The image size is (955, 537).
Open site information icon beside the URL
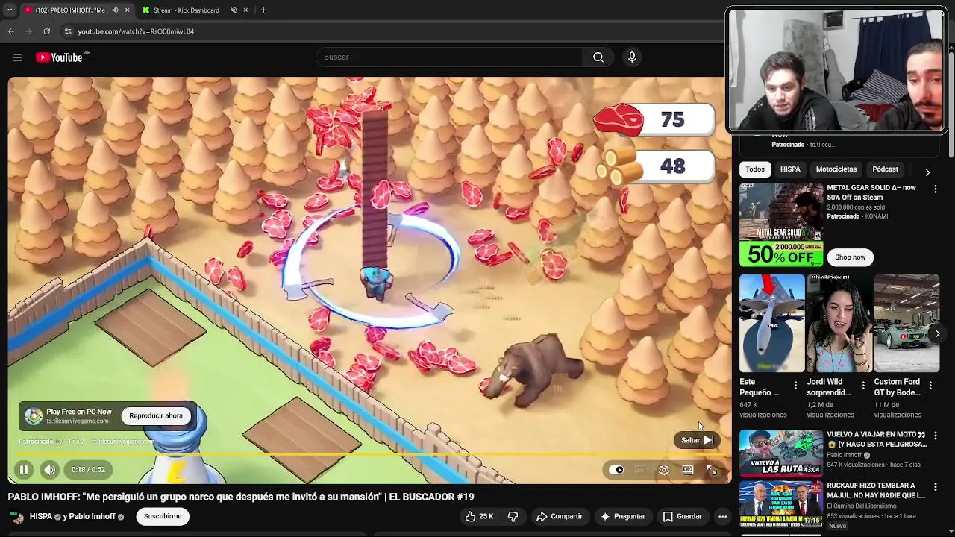coord(68,31)
